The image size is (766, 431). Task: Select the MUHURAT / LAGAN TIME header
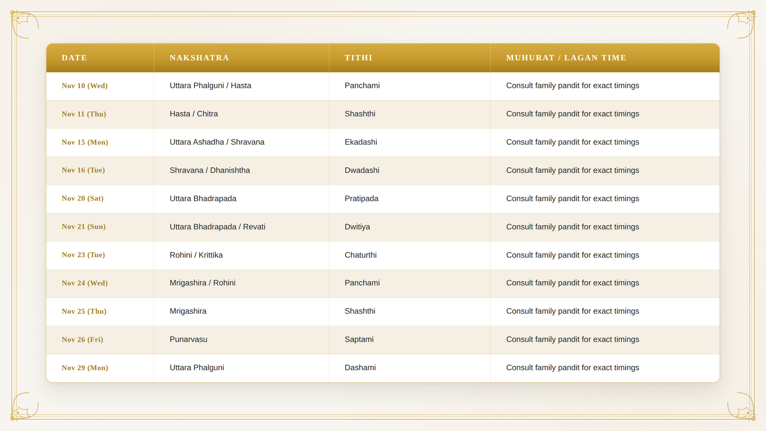[x=566, y=58]
